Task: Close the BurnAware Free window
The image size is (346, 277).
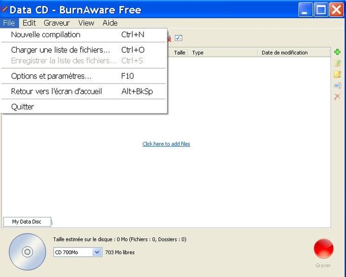Action: pyautogui.click(x=336, y=10)
